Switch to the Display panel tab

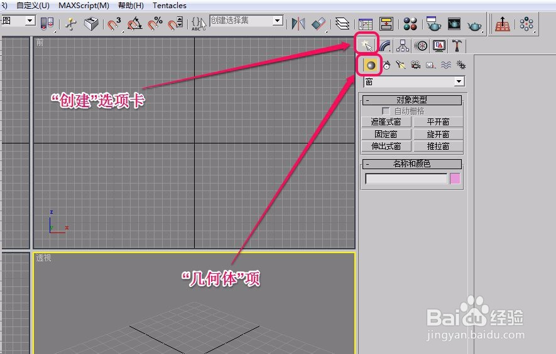point(439,46)
